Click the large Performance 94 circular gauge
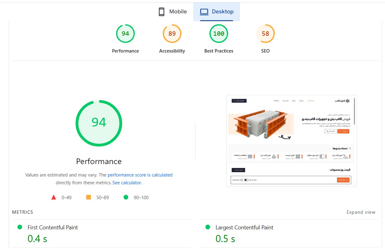Screen dimensions: 385x248 (99, 123)
